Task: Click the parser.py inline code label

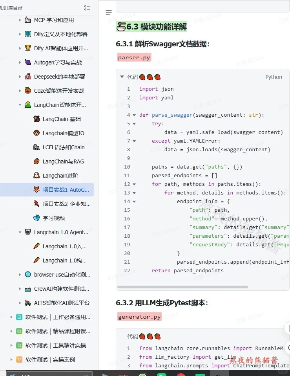Action: pyautogui.click(x=134, y=57)
